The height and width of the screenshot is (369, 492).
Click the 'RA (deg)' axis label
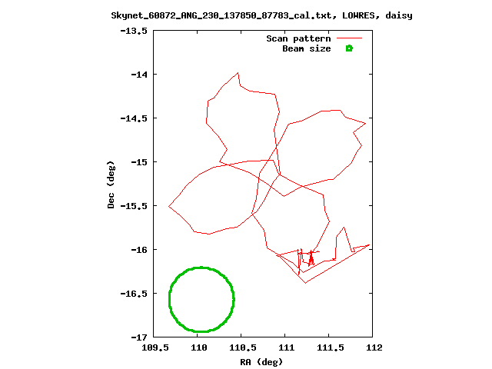(x=261, y=362)
